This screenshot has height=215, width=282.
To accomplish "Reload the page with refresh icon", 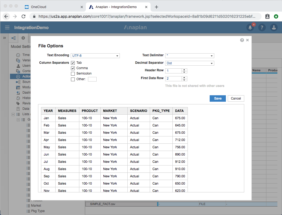I will coord(23,16).
